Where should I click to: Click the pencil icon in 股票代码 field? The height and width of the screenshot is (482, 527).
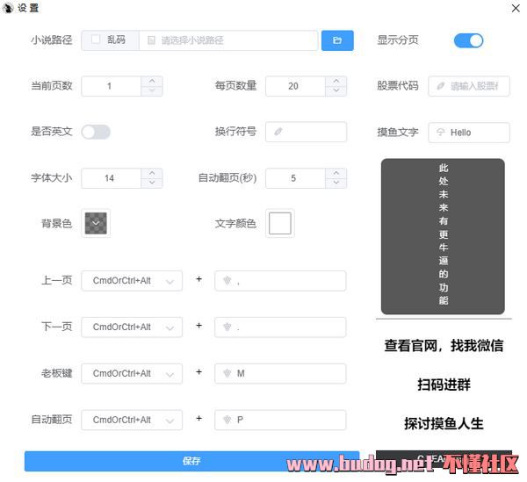pyautogui.click(x=440, y=86)
